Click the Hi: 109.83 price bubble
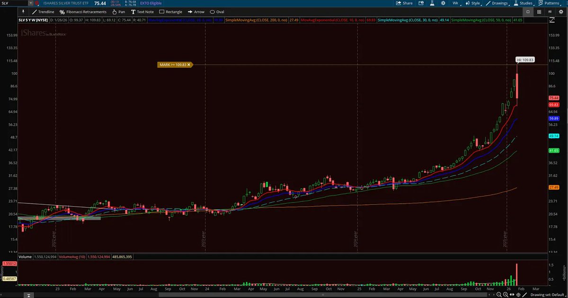Image resolution: width=568 pixels, height=298 pixels. [524, 60]
